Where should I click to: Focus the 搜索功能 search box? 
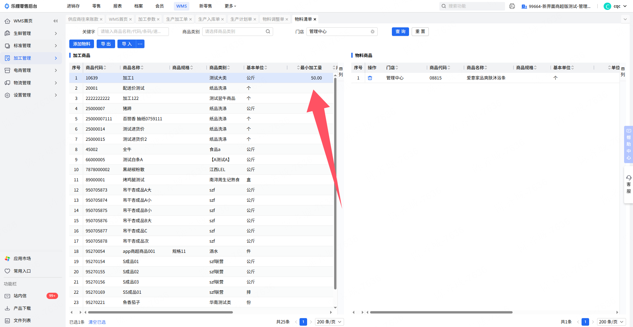click(472, 6)
